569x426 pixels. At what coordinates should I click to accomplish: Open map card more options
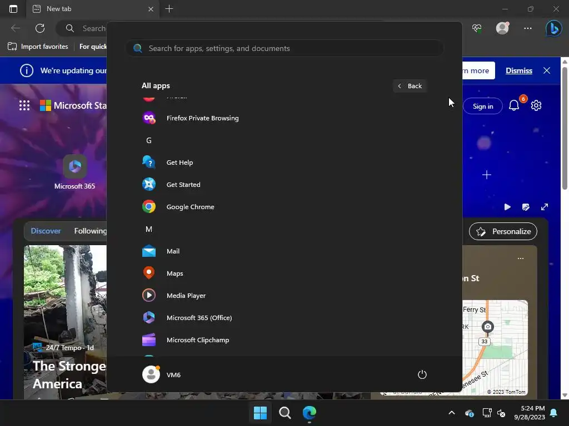521,258
